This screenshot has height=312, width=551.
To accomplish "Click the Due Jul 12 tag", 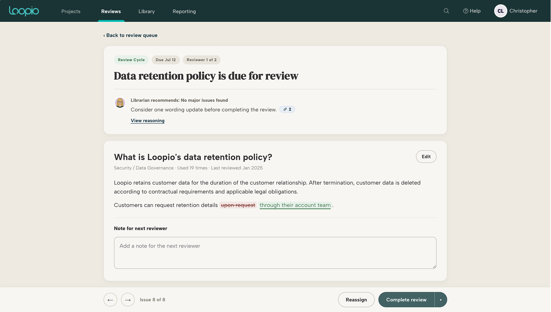I will pos(166,60).
